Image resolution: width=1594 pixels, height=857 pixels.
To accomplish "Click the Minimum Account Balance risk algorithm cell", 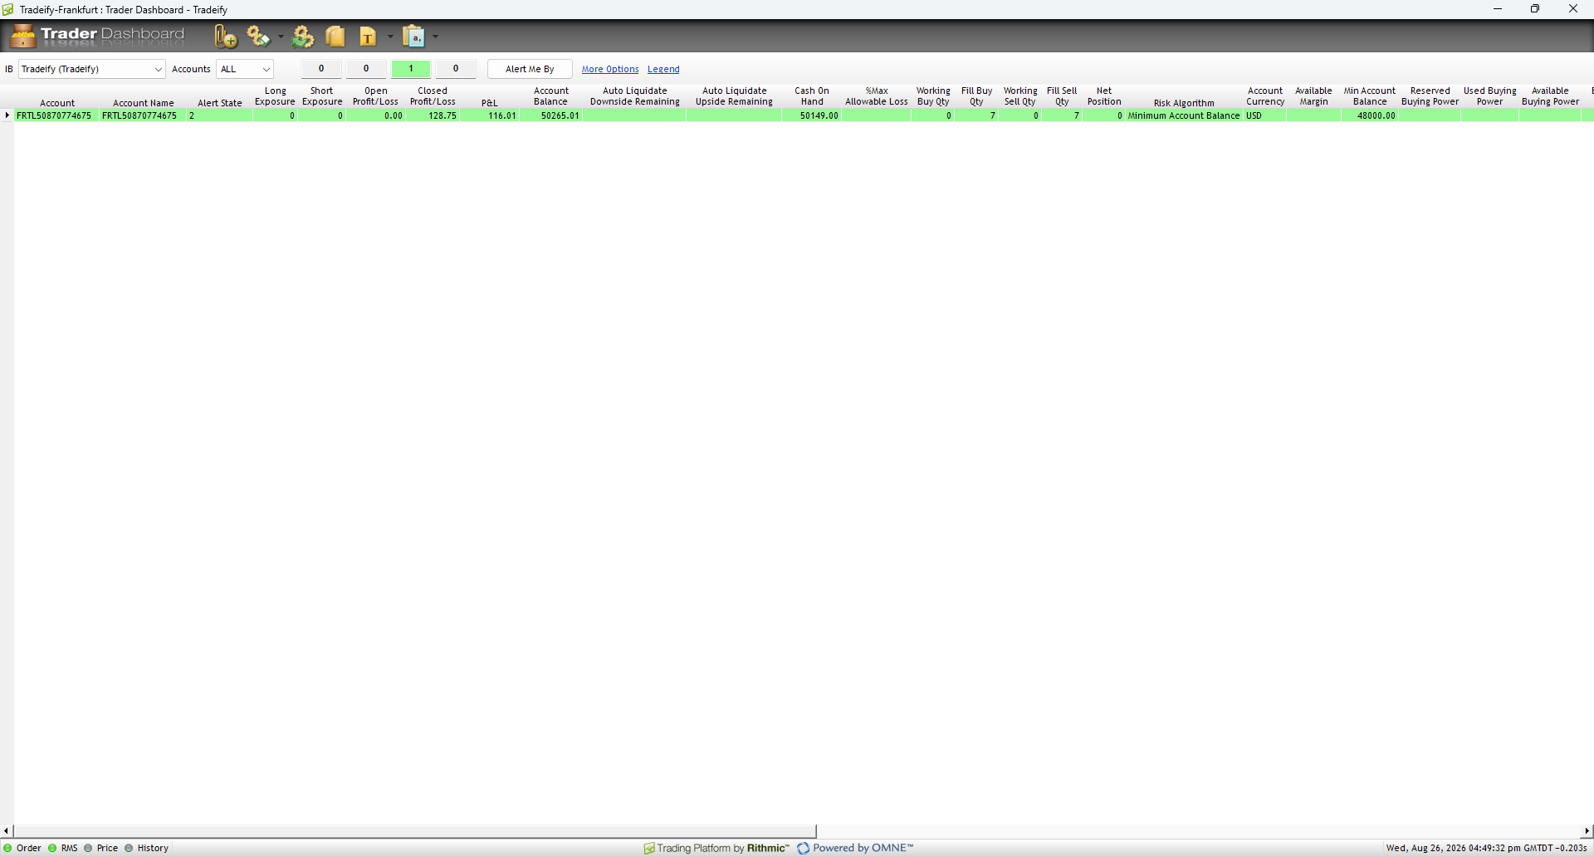I will click(1184, 115).
